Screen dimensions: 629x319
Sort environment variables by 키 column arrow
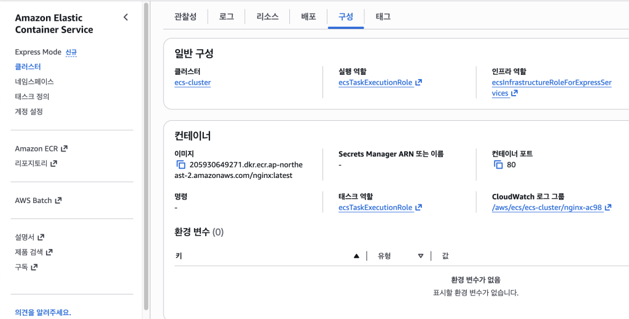point(356,256)
